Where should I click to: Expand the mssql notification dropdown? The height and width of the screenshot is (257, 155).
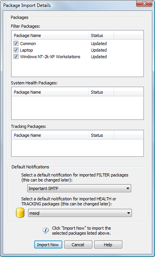pos(80,213)
